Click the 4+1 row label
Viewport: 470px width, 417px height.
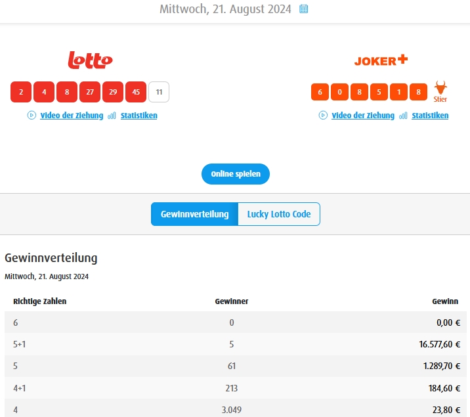pyautogui.click(x=19, y=388)
